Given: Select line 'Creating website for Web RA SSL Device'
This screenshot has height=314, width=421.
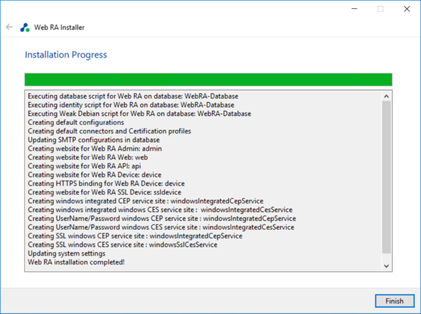Looking at the screenshot, I should tap(104, 192).
